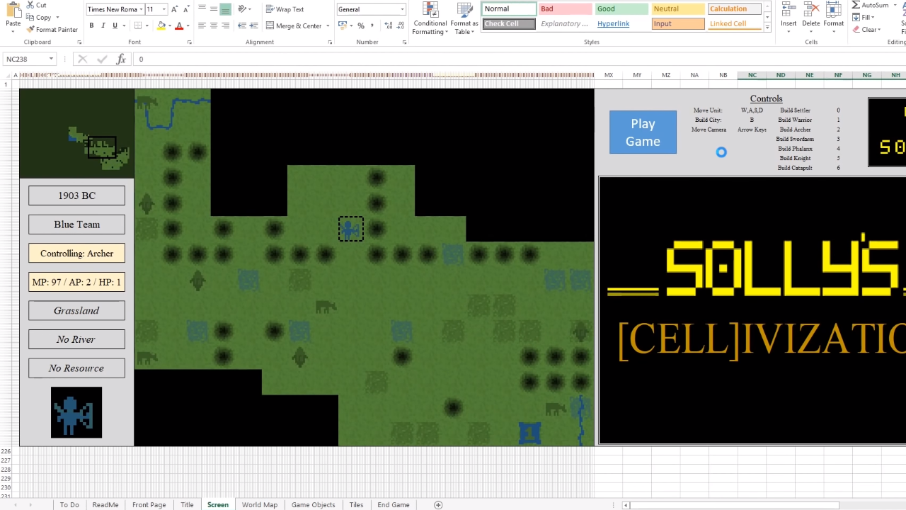Open the Tiles sheet tab
The image size is (906, 510).
[356, 504]
